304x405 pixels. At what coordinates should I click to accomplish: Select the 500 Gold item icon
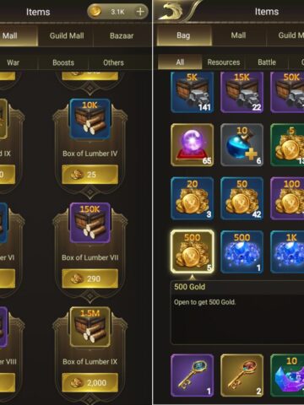tap(192, 251)
